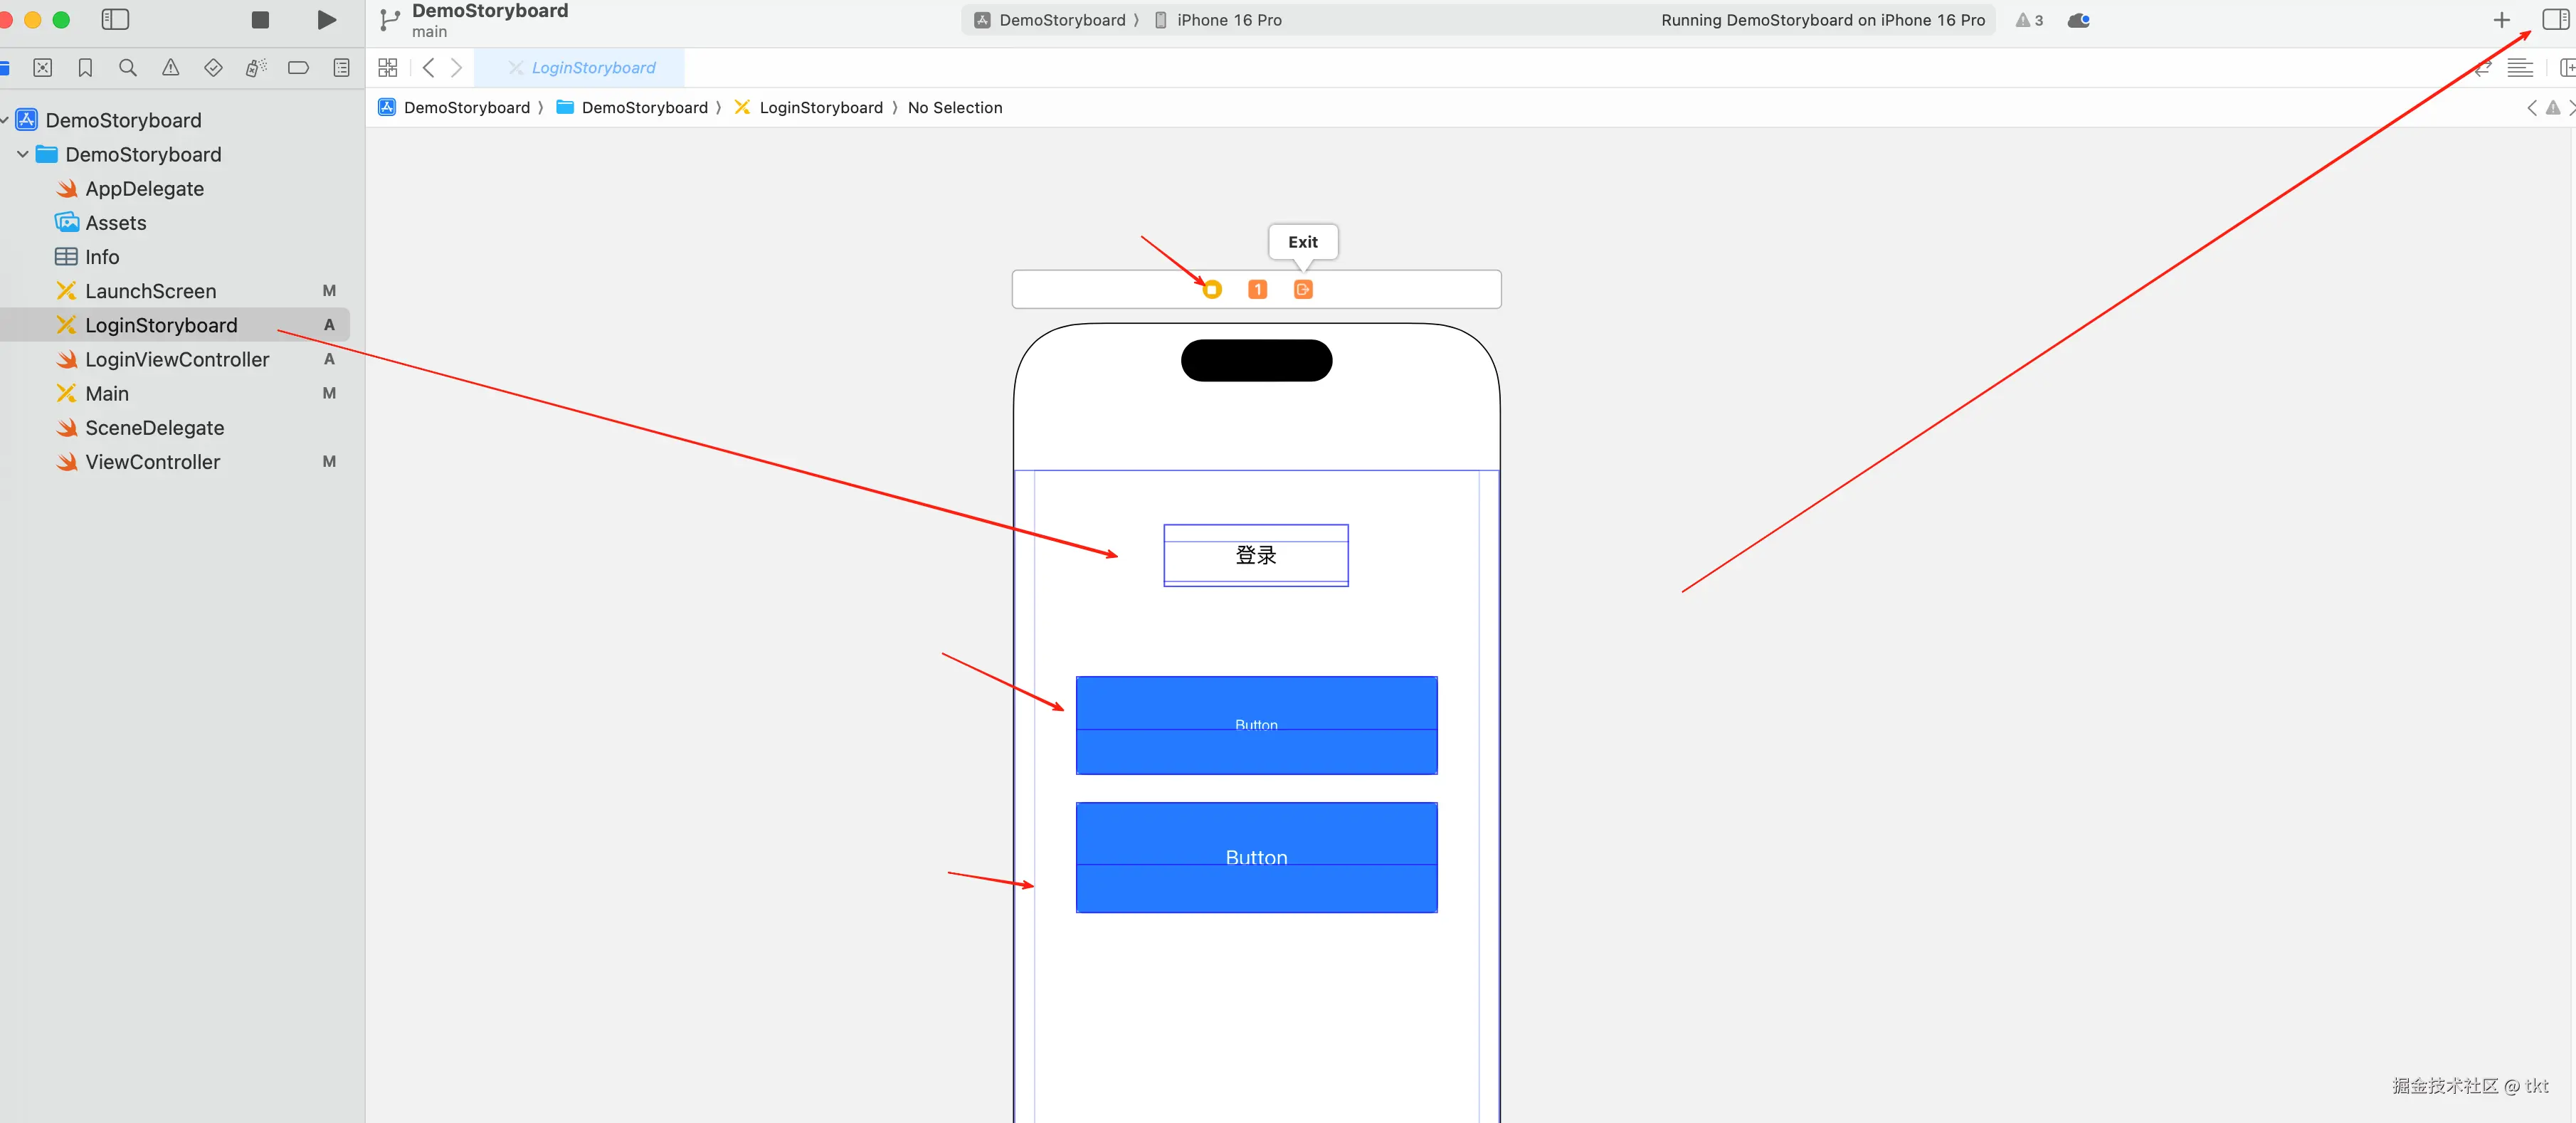Open the Debug navigator spray icon
The height and width of the screenshot is (1123, 2576).
click(256, 68)
